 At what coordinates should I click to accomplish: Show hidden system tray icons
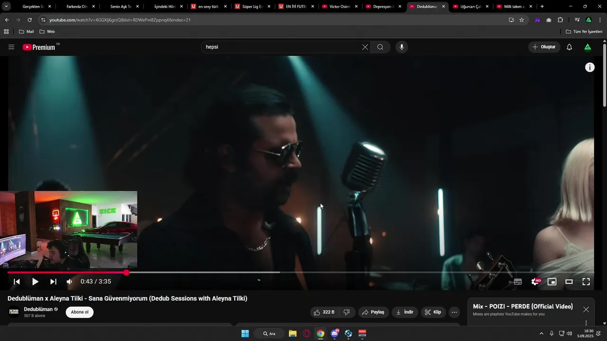click(542, 333)
